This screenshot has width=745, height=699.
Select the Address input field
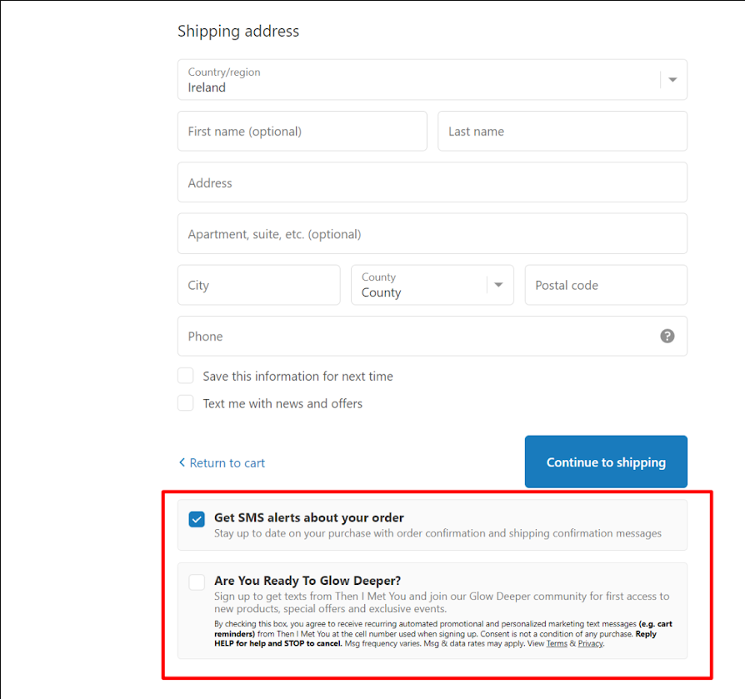click(x=432, y=182)
